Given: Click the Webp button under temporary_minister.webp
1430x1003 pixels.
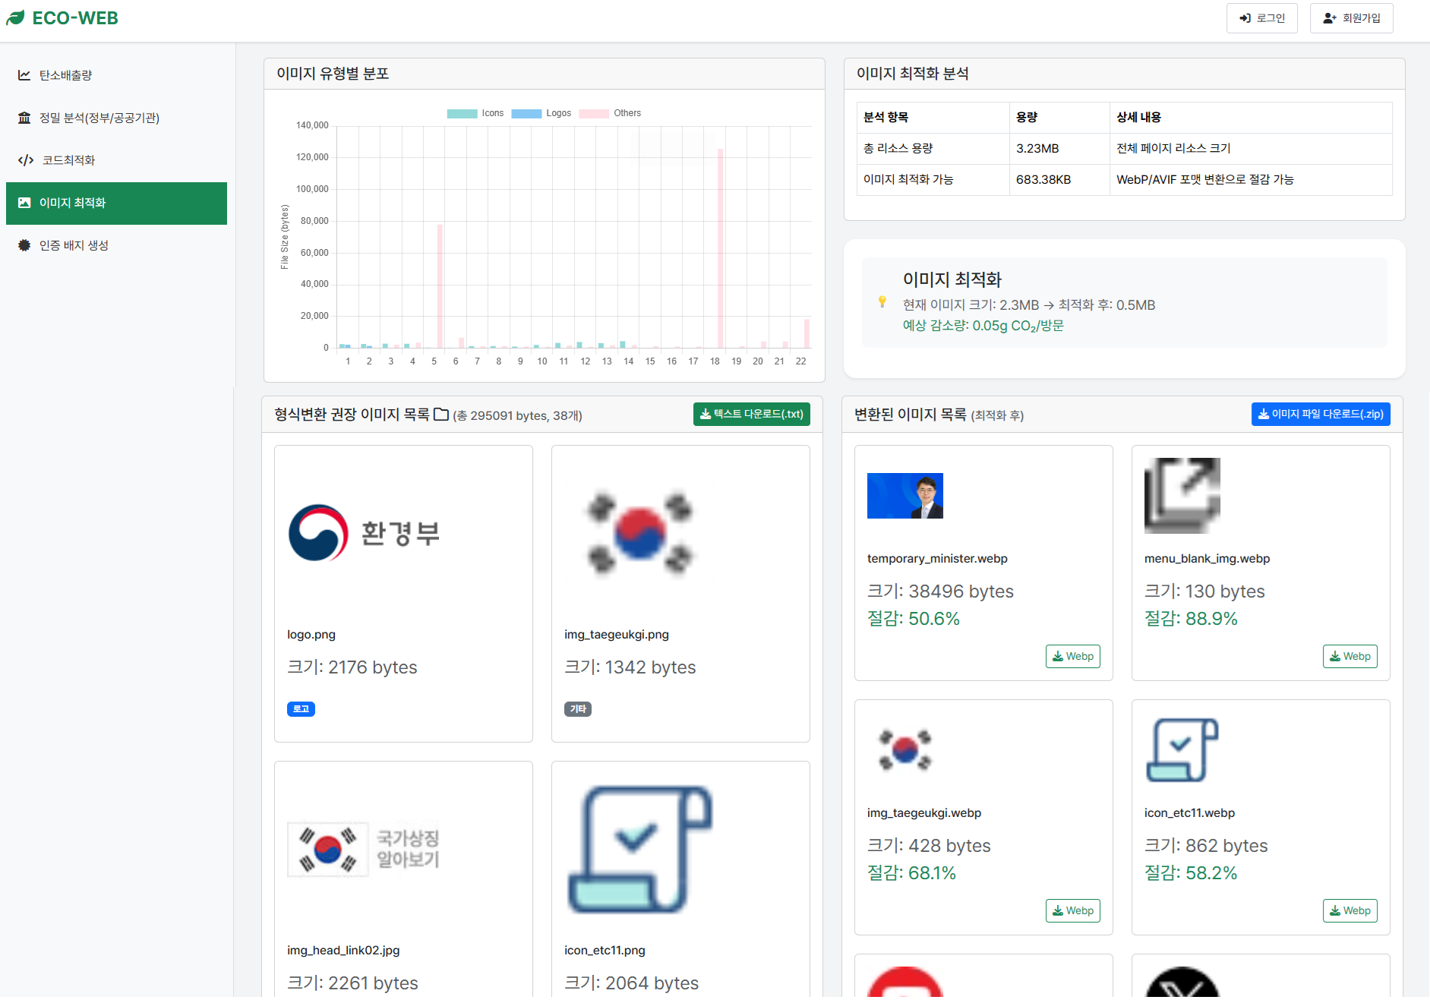Looking at the screenshot, I should coord(1072,656).
